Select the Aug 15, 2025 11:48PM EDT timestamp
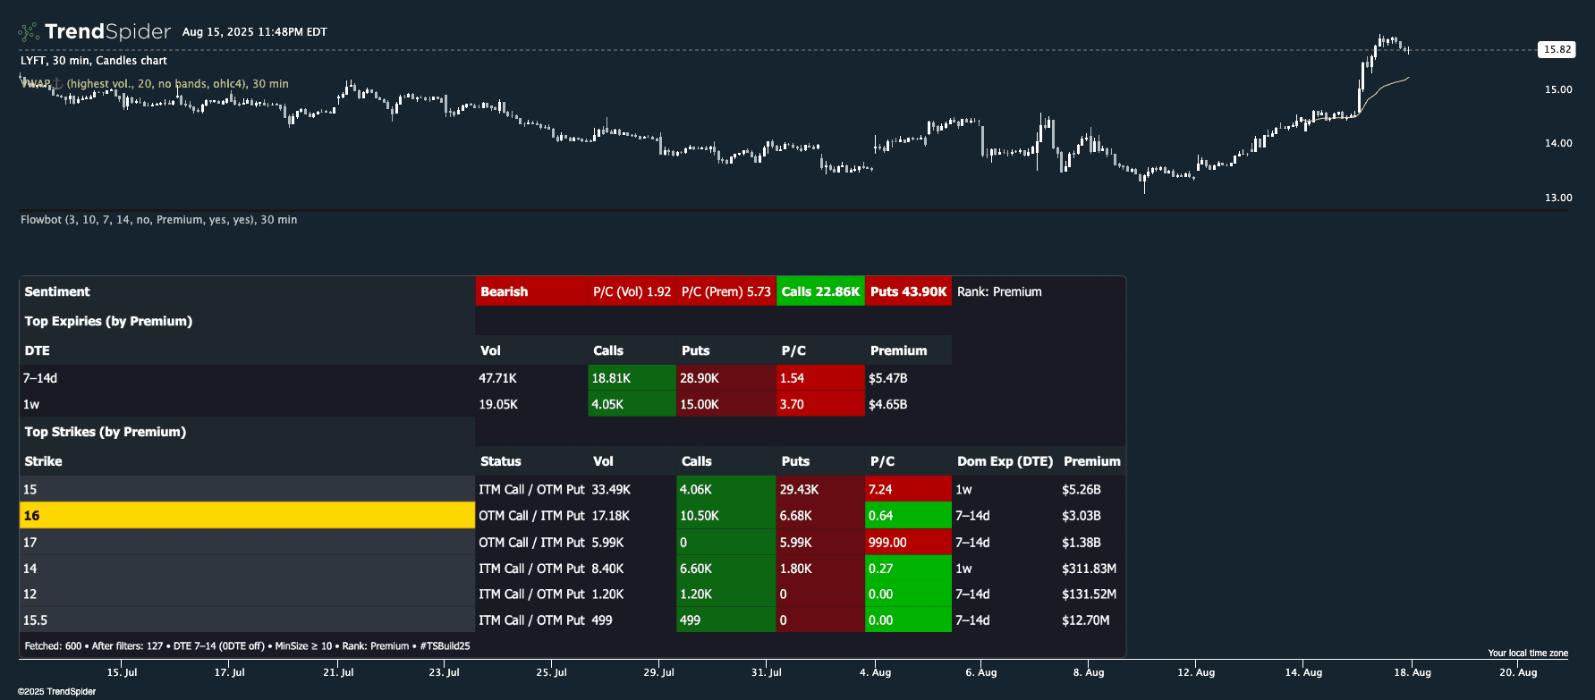The height and width of the screenshot is (700, 1595). click(255, 32)
